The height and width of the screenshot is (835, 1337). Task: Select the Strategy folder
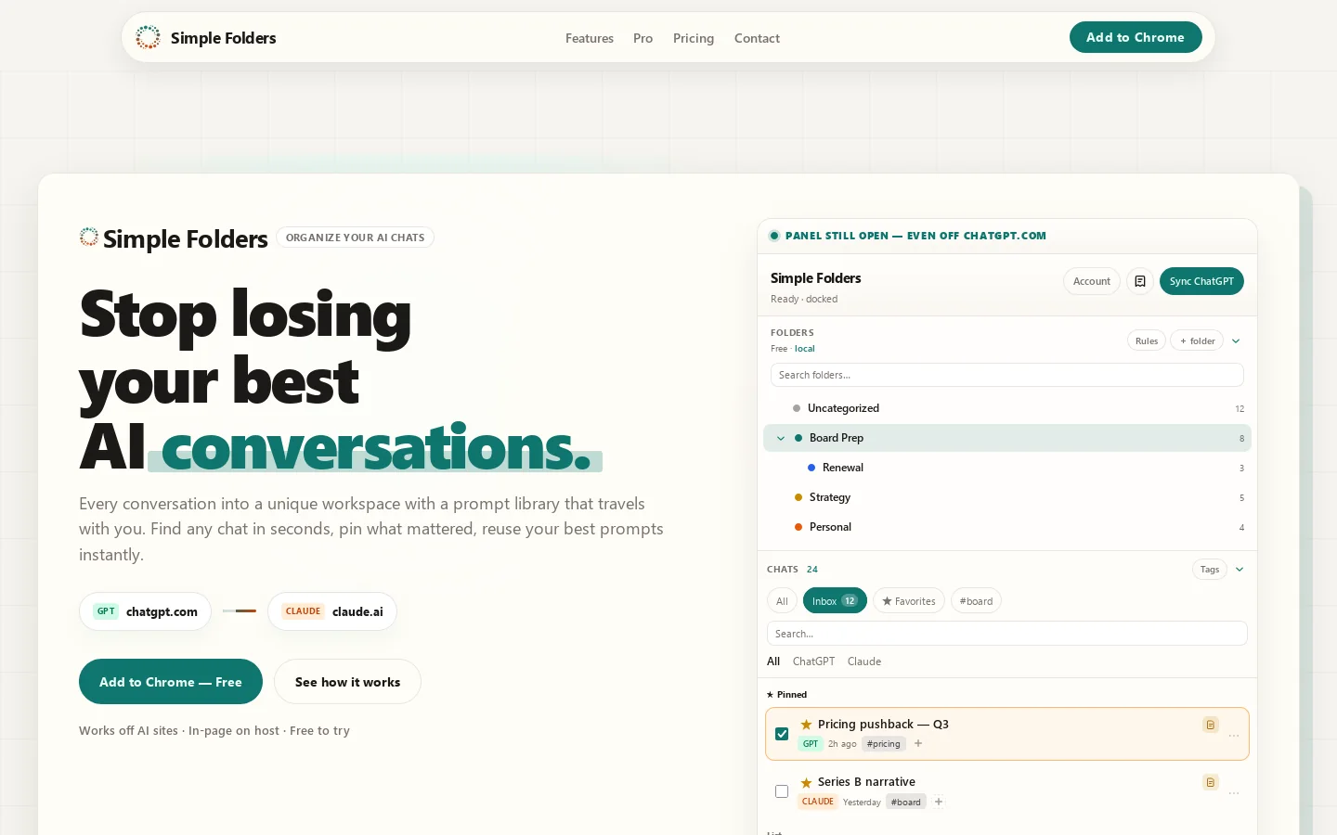pyautogui.click(x=1006, y=497)
